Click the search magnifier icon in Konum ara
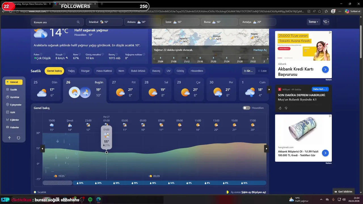 click(x=78, y=22)
